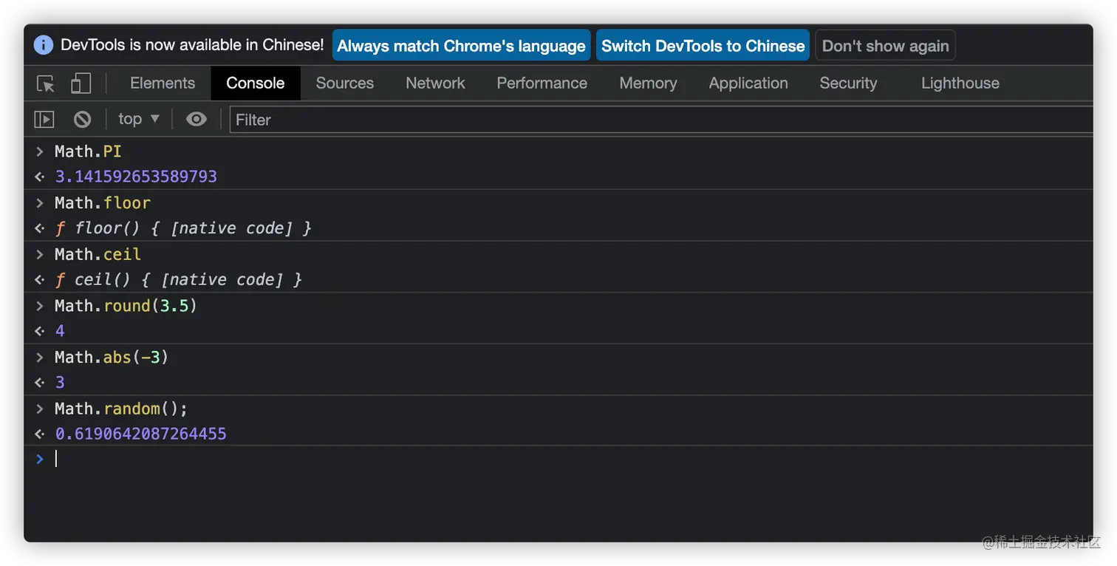
Task: Switch to the Application tab
Action: [x=748, y=83]
